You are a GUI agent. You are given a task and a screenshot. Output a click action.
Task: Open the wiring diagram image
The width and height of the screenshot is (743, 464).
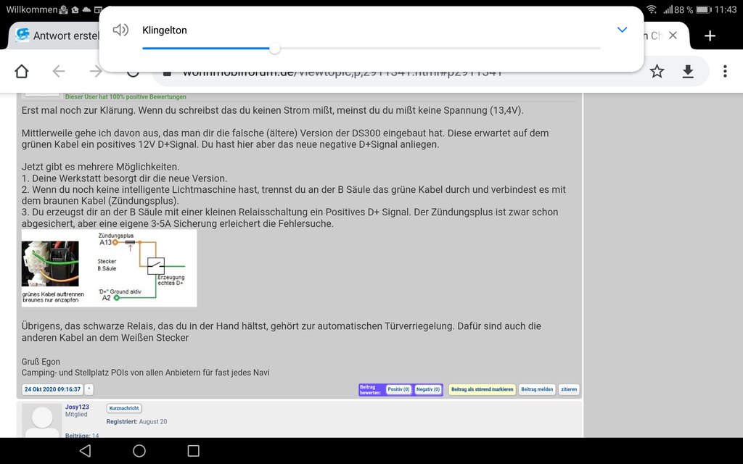[109, 268]
